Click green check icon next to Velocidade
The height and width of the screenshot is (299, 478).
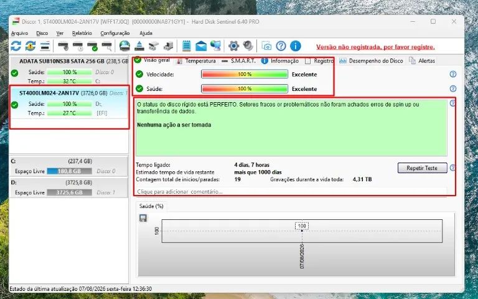[x=139, y=74]
